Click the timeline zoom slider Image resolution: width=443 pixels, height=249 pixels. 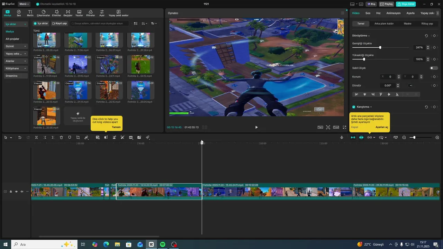coord(421,137)
